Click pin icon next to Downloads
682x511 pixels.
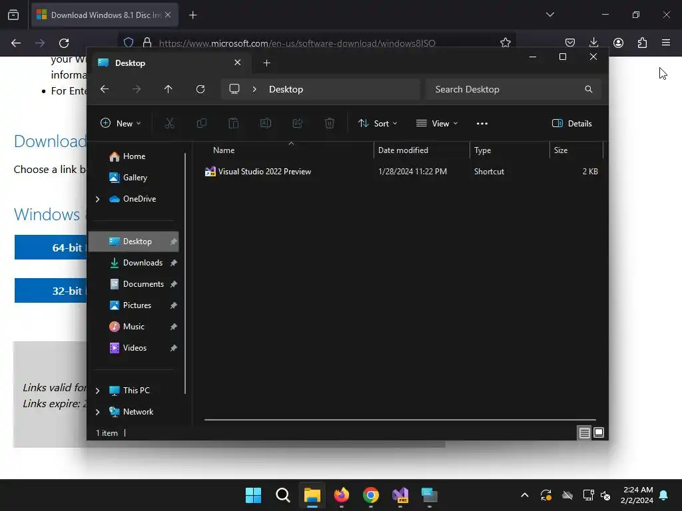(x=174, y=263)
